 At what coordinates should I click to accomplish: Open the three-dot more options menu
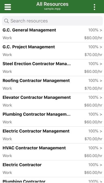click(94, 7)
